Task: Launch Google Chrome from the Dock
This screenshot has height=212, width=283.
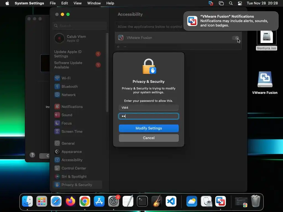Action: [x=85, y=201]
